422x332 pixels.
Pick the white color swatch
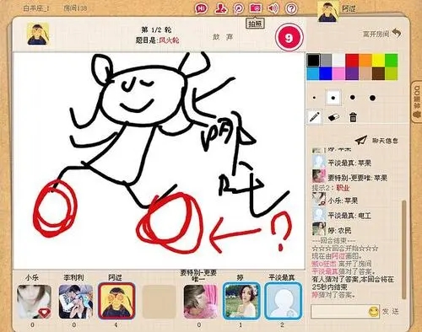[x=338, y=60]
